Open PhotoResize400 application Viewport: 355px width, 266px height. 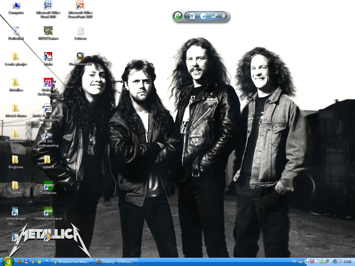(x=80, y=59)
